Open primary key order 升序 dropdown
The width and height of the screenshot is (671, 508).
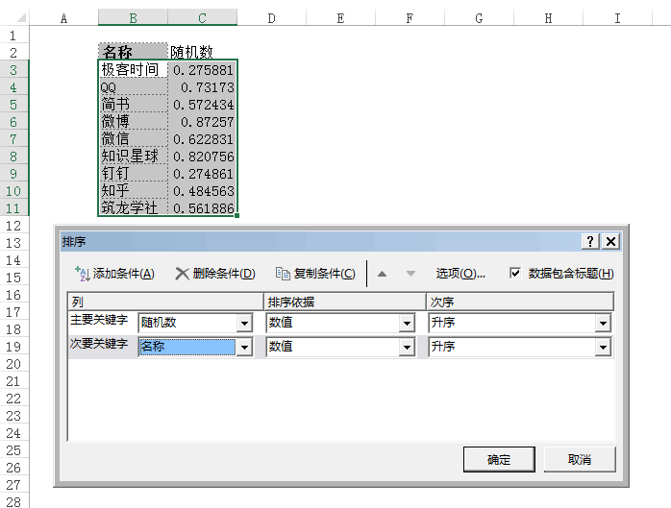coord(603,324)
